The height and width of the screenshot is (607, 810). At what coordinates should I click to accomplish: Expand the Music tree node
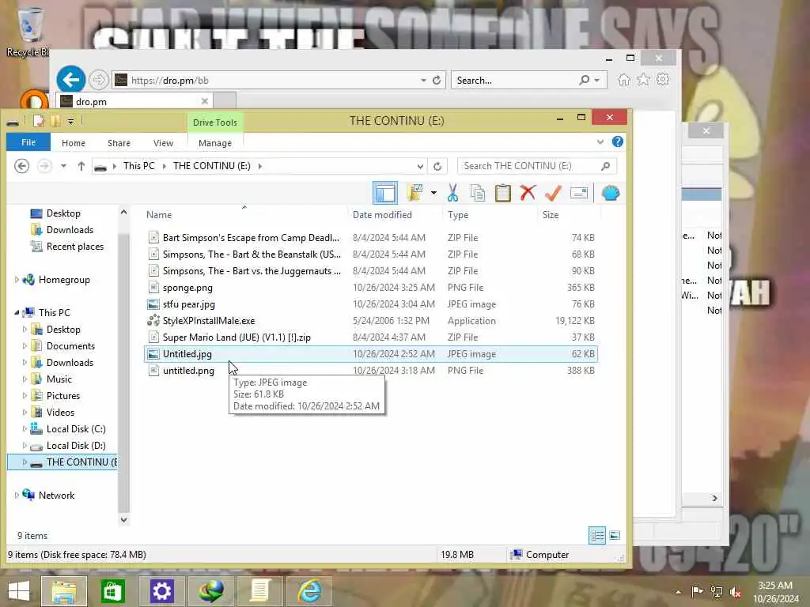25,379
